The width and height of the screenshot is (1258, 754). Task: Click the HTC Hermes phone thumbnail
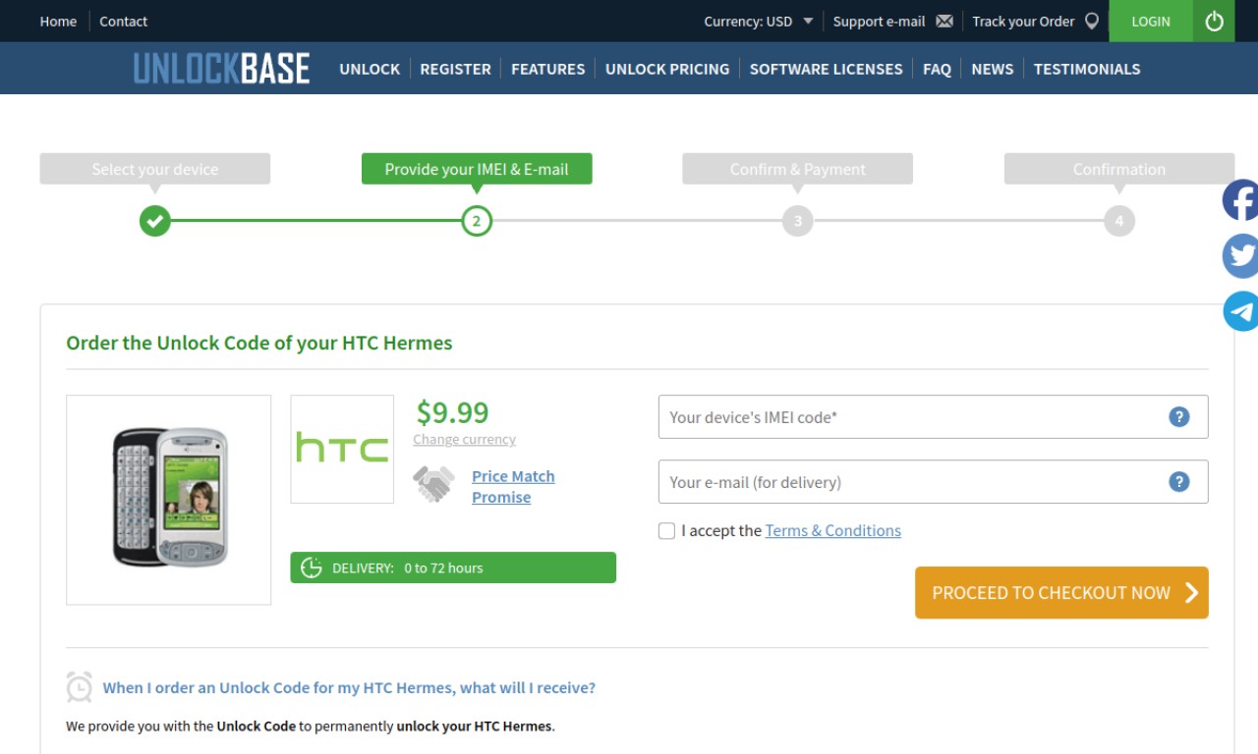169,499
